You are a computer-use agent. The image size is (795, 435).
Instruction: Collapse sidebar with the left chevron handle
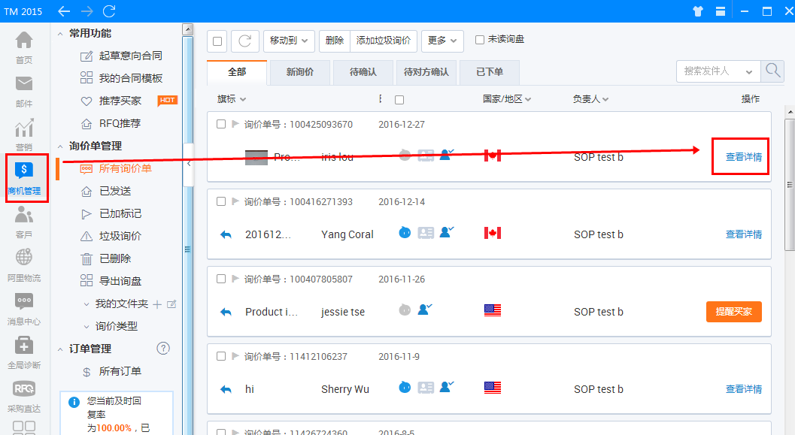point(189,164)
